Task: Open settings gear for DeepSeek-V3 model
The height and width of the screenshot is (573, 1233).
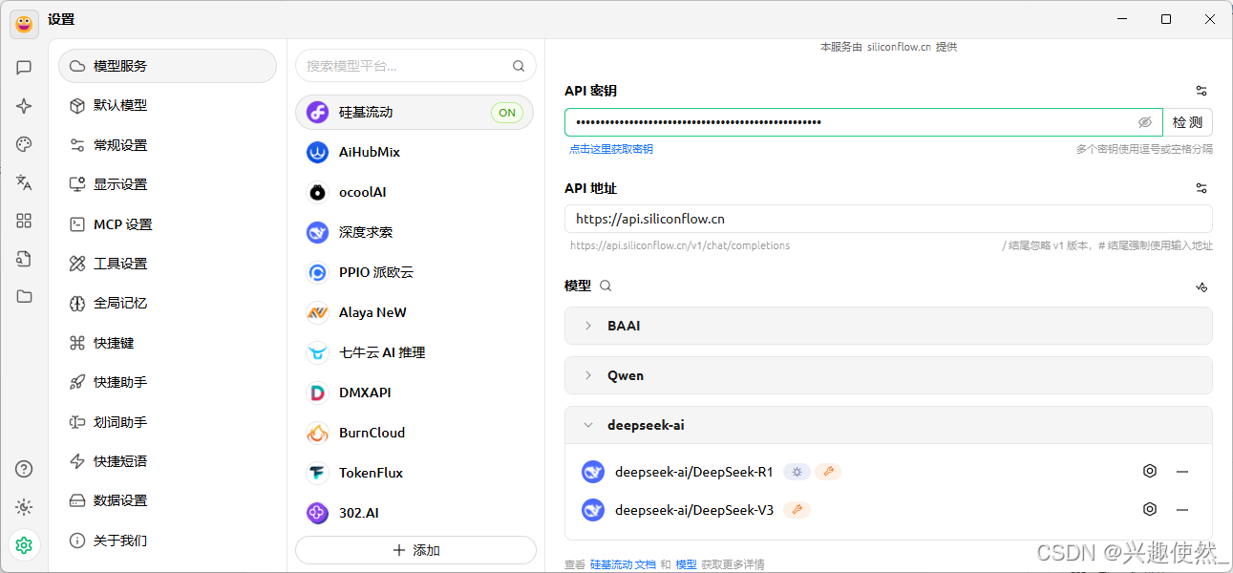Action: 1150,509
